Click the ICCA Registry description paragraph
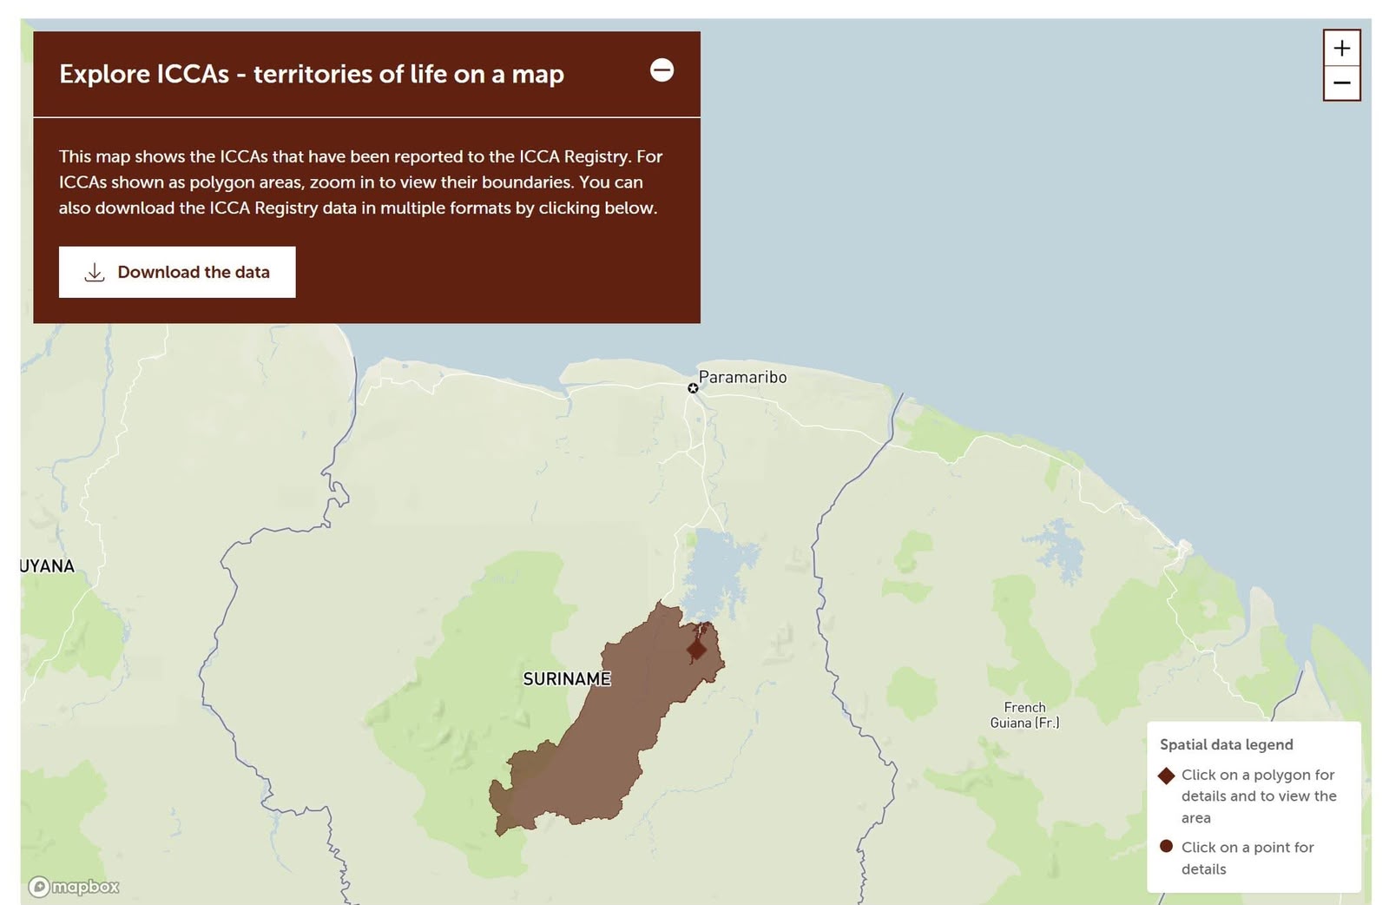 coord(360,182)
